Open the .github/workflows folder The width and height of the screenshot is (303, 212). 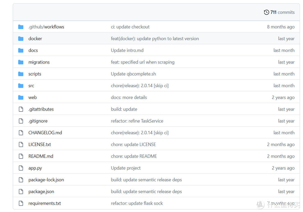pos(46,27)
